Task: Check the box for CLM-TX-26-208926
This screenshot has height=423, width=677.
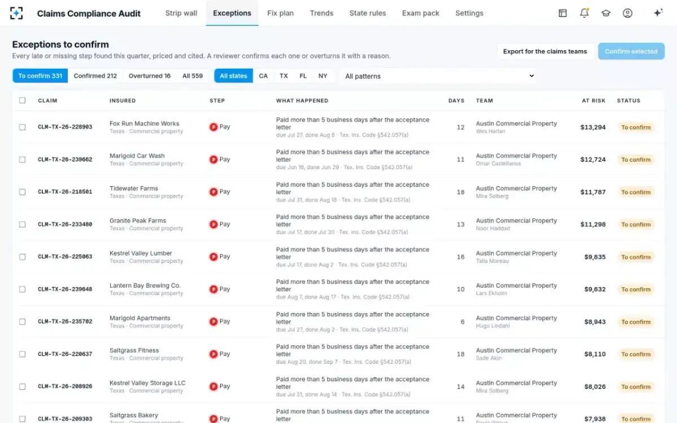Action: 23,386
